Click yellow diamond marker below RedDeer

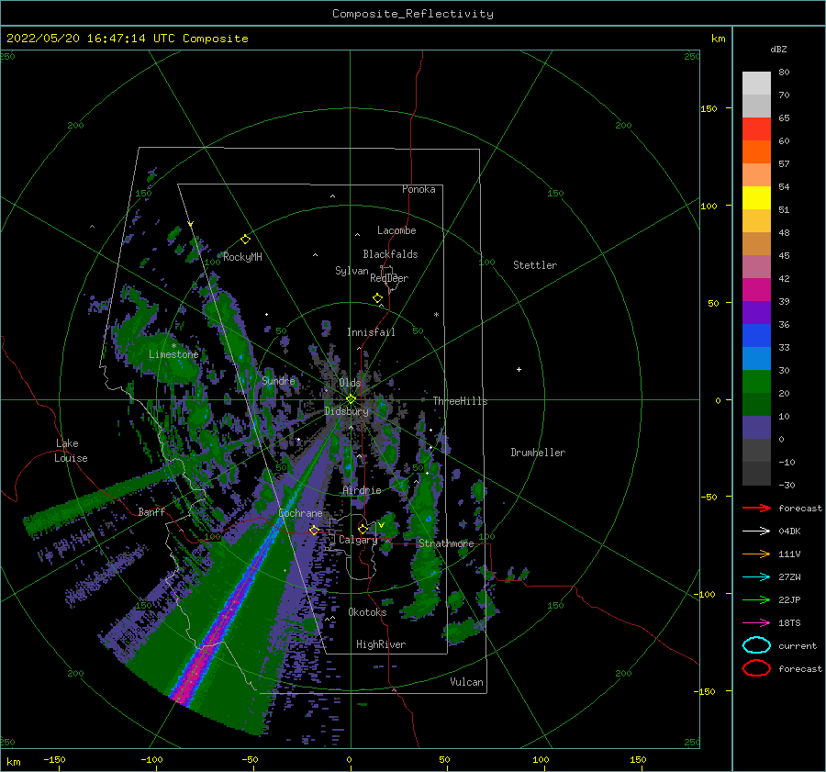click(377, 298)
